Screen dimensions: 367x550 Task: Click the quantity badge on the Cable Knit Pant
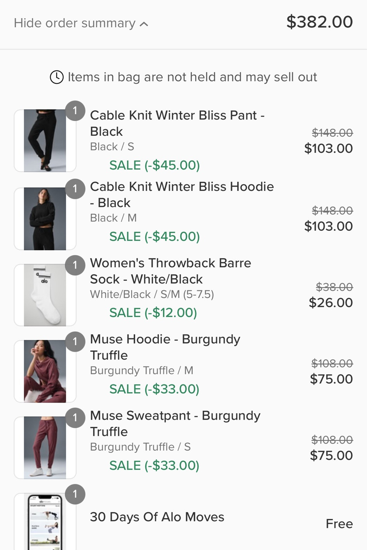click(x=75, y=110)
